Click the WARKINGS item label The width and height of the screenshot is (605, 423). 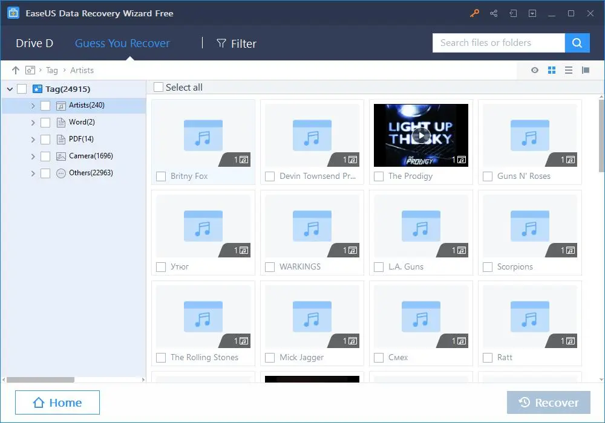pos(300,266)
